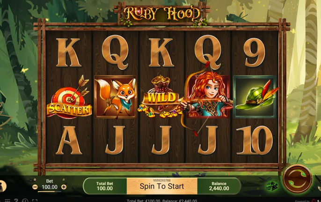Decrease bet with minus button

coord(35,187)
